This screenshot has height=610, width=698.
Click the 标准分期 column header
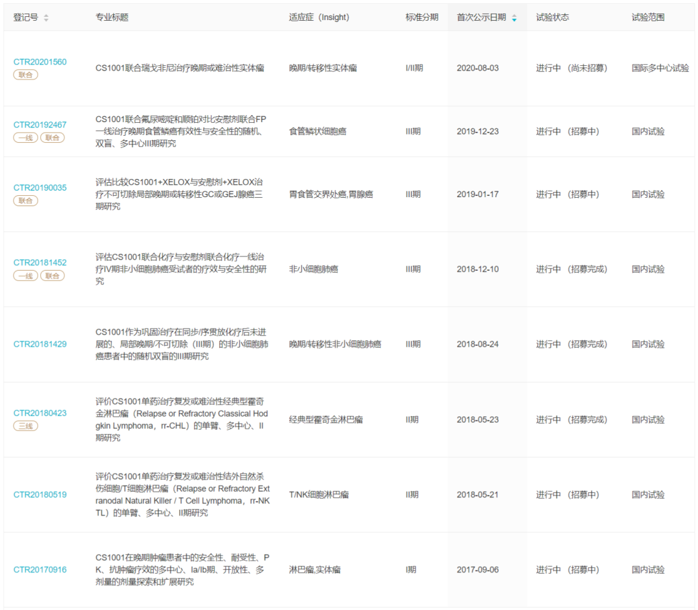[x=421, y=17]
